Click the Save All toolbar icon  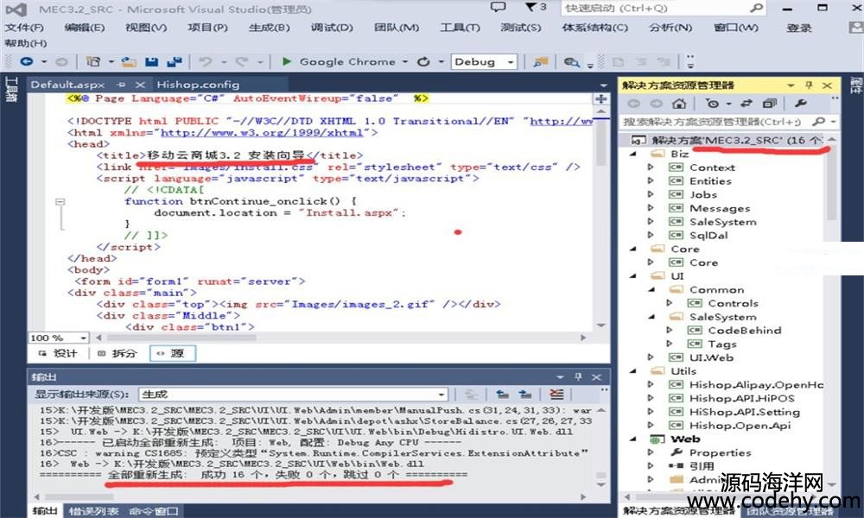pyautogui.click(x=175, y=61)
